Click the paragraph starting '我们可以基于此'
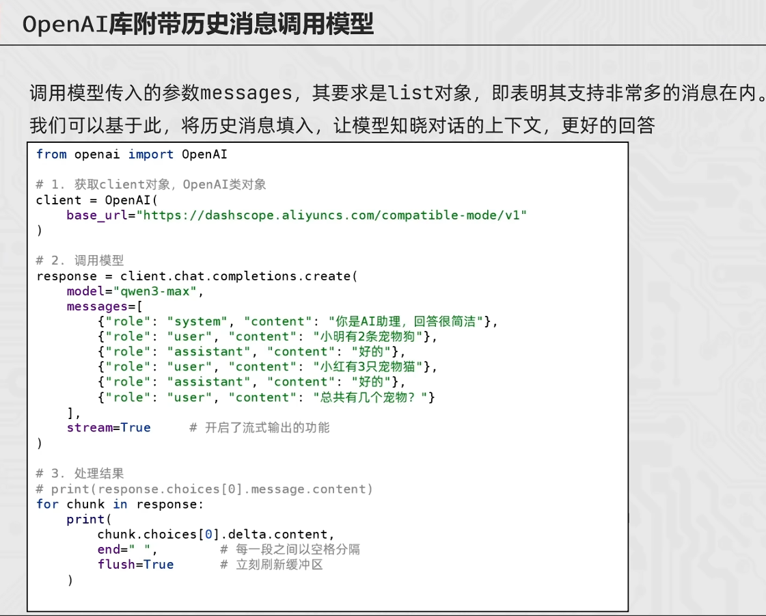Image resolution: width=766 pixels, height=616 pixels. [342, 125]
